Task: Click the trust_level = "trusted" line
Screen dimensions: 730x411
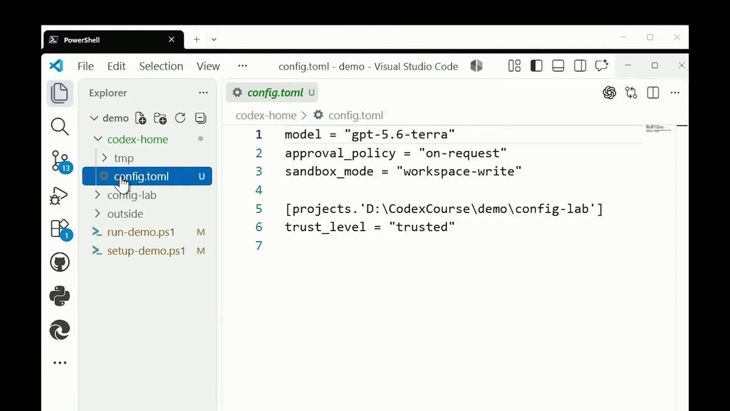Action: (370, 227)
